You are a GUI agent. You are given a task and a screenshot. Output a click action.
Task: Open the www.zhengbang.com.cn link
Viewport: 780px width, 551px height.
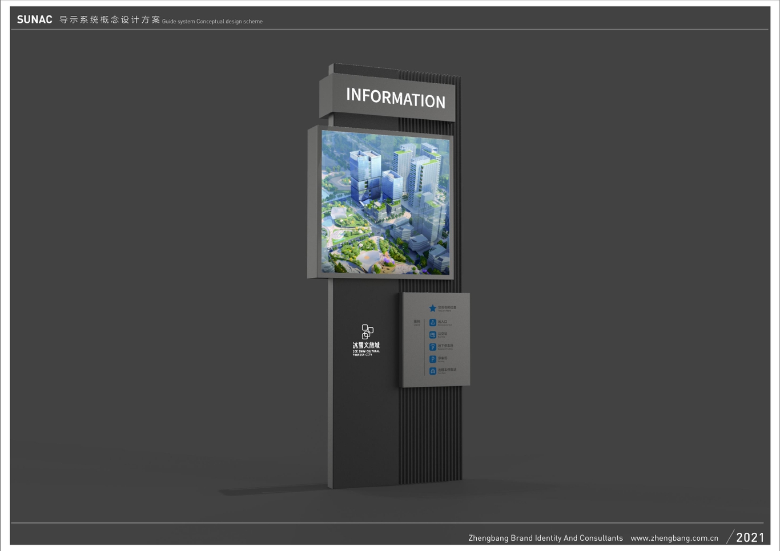(x=674, y=538)
